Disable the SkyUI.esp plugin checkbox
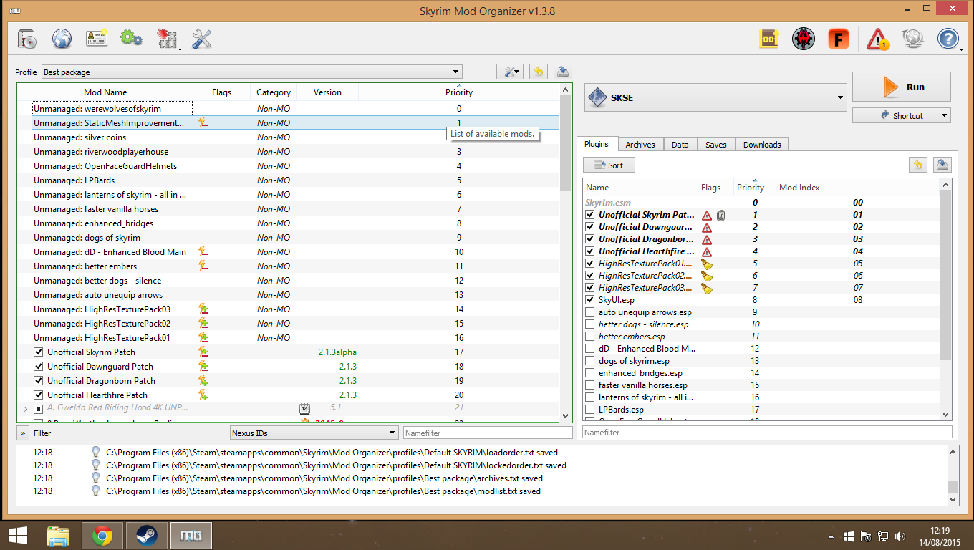 tap(590, 300)
